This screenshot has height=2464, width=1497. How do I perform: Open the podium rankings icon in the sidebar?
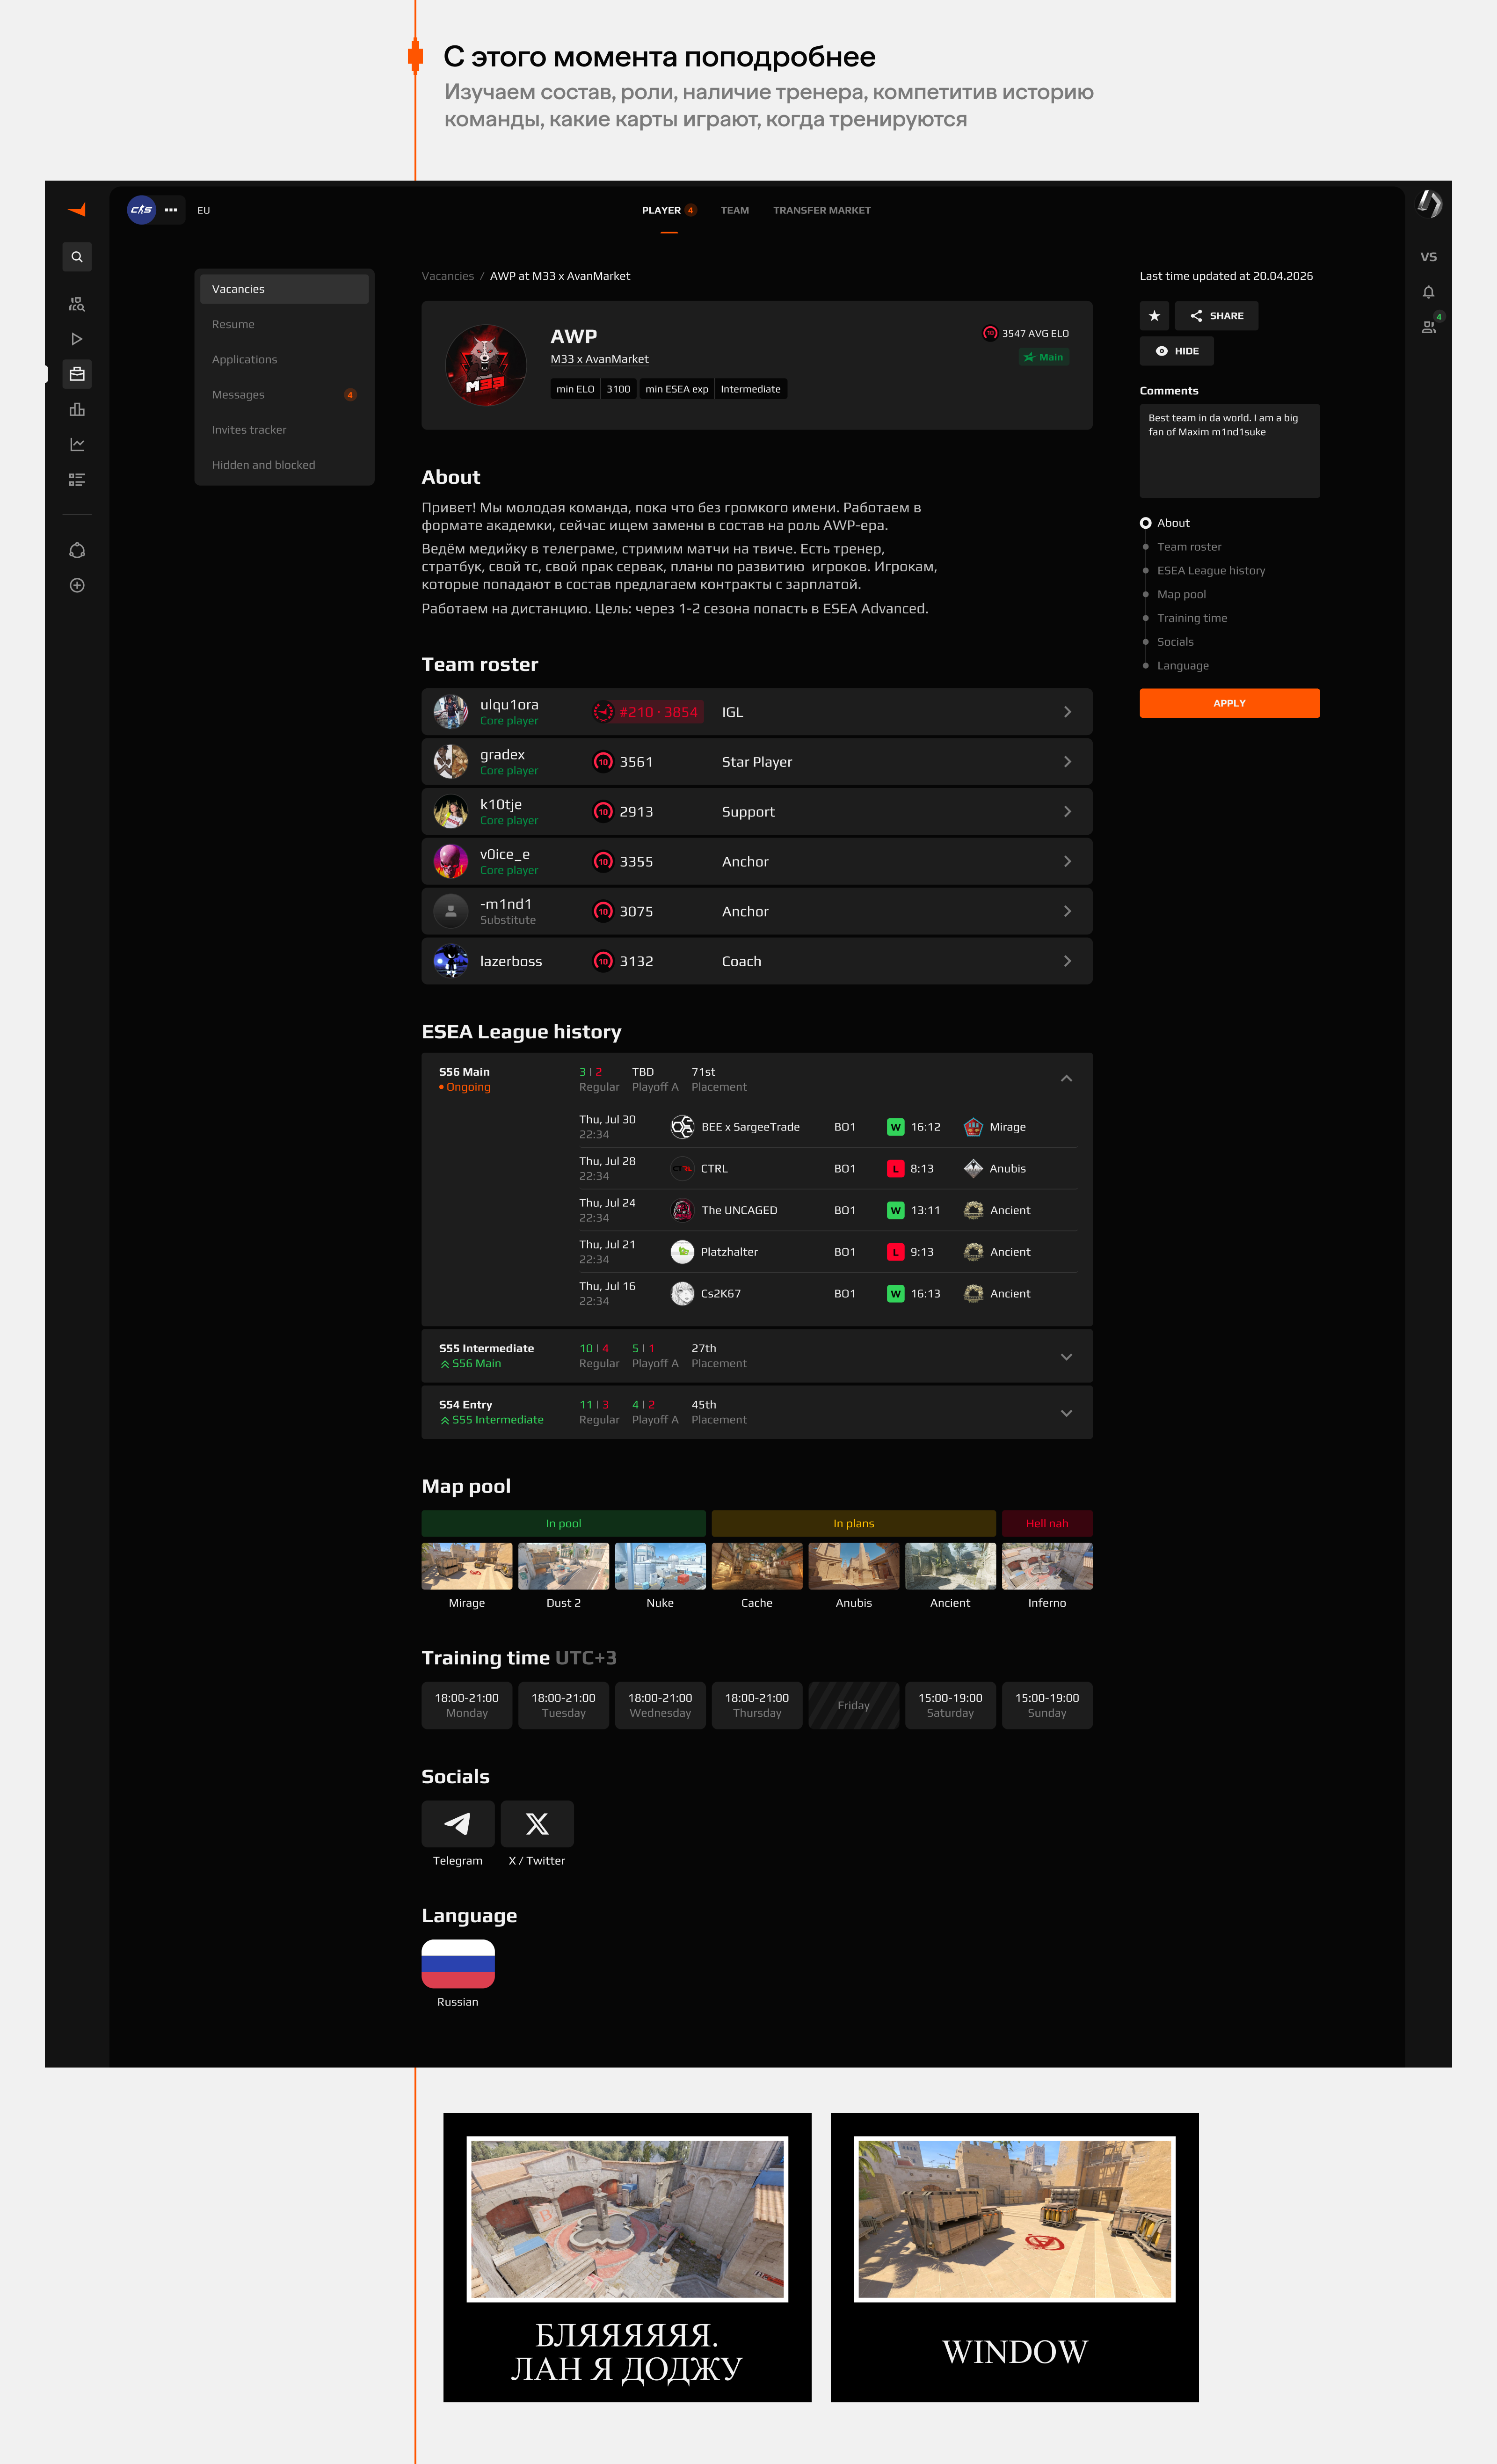tap(77, 409)
